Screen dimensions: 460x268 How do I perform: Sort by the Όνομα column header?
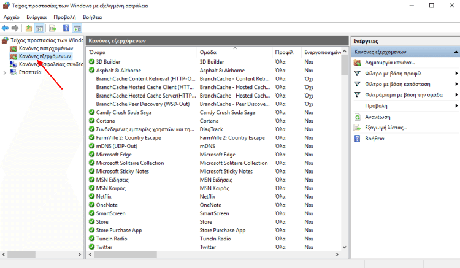pyautogui.click(x=98, y=52)
